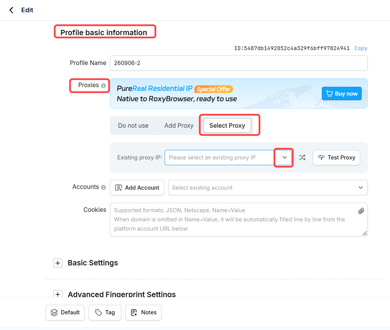The width and height of the screenshot is (390, 330).
Task: Click the Edit page title
Action: click(x=27, y=10)
